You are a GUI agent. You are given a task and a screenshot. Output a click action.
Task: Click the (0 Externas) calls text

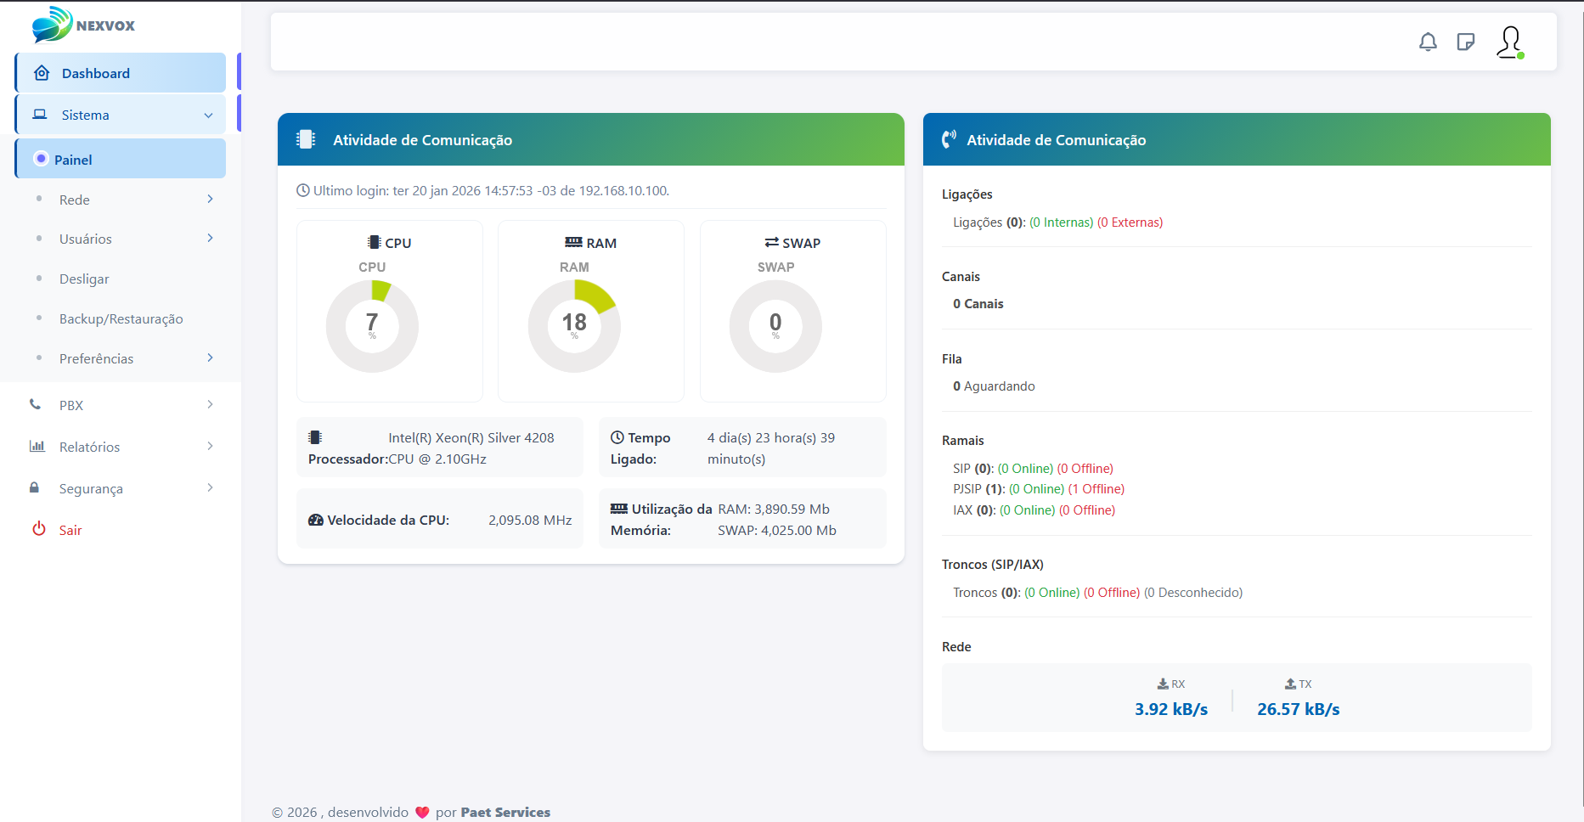[1130, 222]
